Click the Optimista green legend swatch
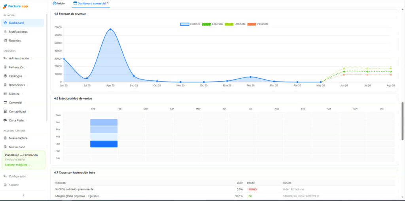 tap(229, 24)
